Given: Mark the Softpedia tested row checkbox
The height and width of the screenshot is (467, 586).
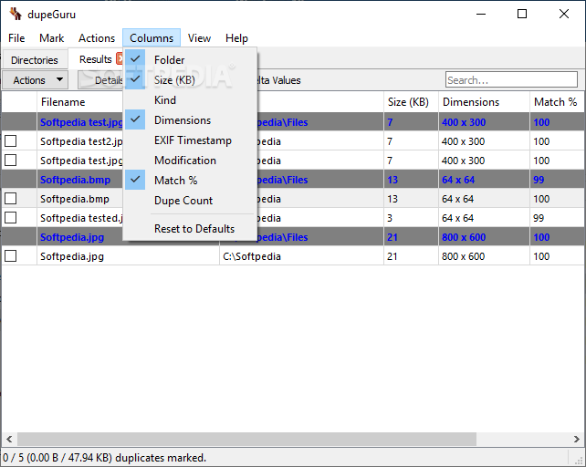Looking at the screenshot, I should pyautogui.click(x=10, y=217).
